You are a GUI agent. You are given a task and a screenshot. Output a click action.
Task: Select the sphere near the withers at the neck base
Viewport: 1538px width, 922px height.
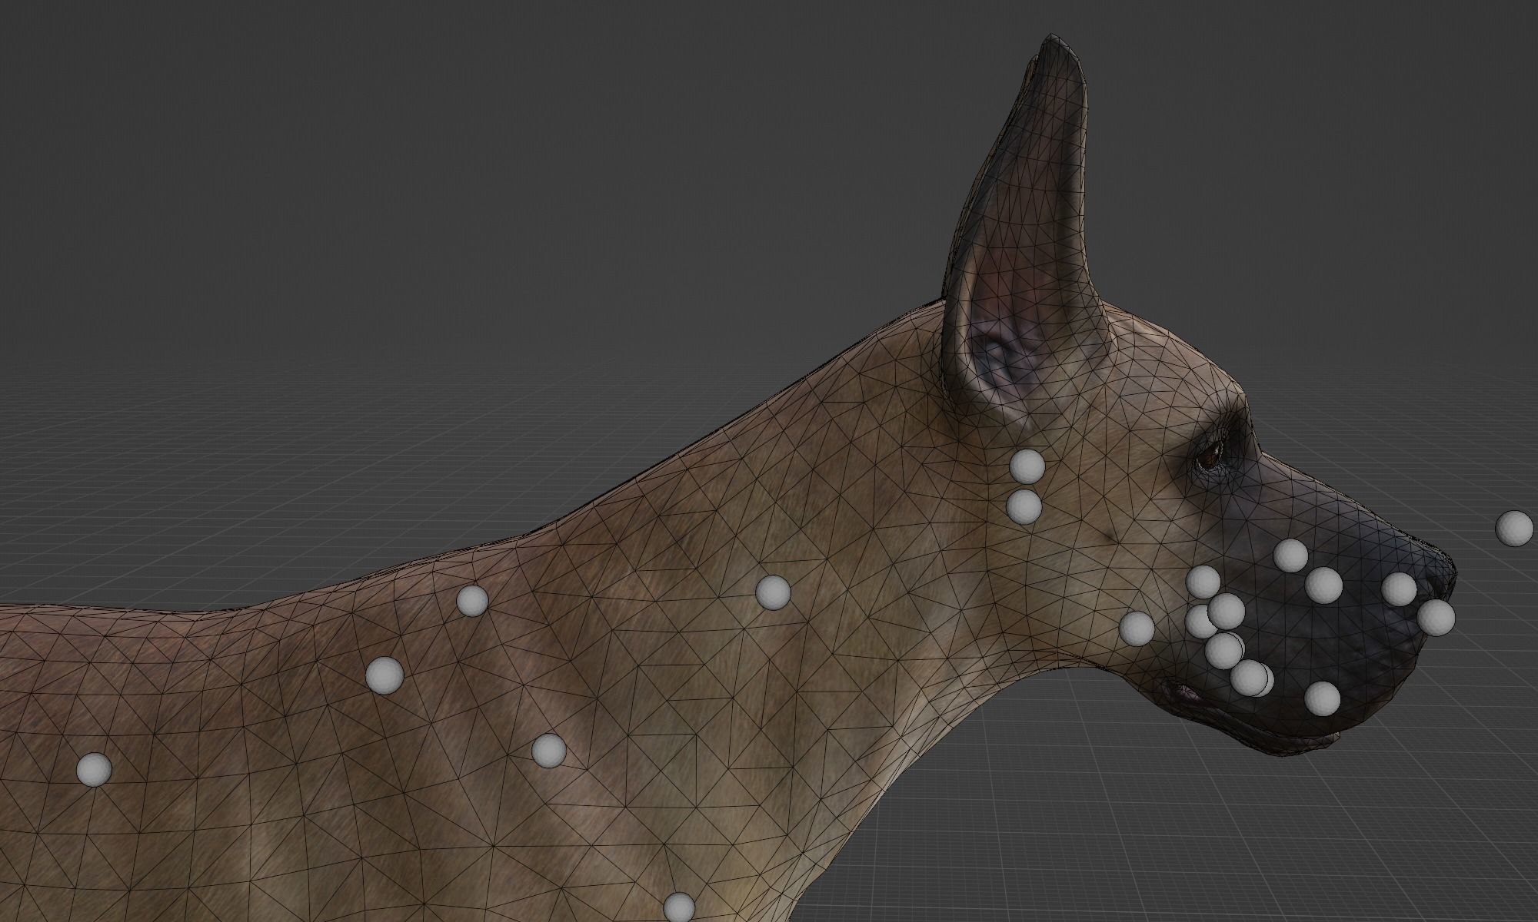(472, 600)
